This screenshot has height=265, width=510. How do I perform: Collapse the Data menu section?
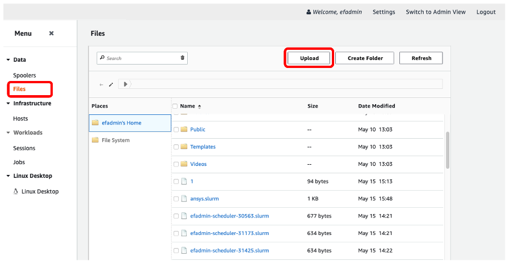8,59
